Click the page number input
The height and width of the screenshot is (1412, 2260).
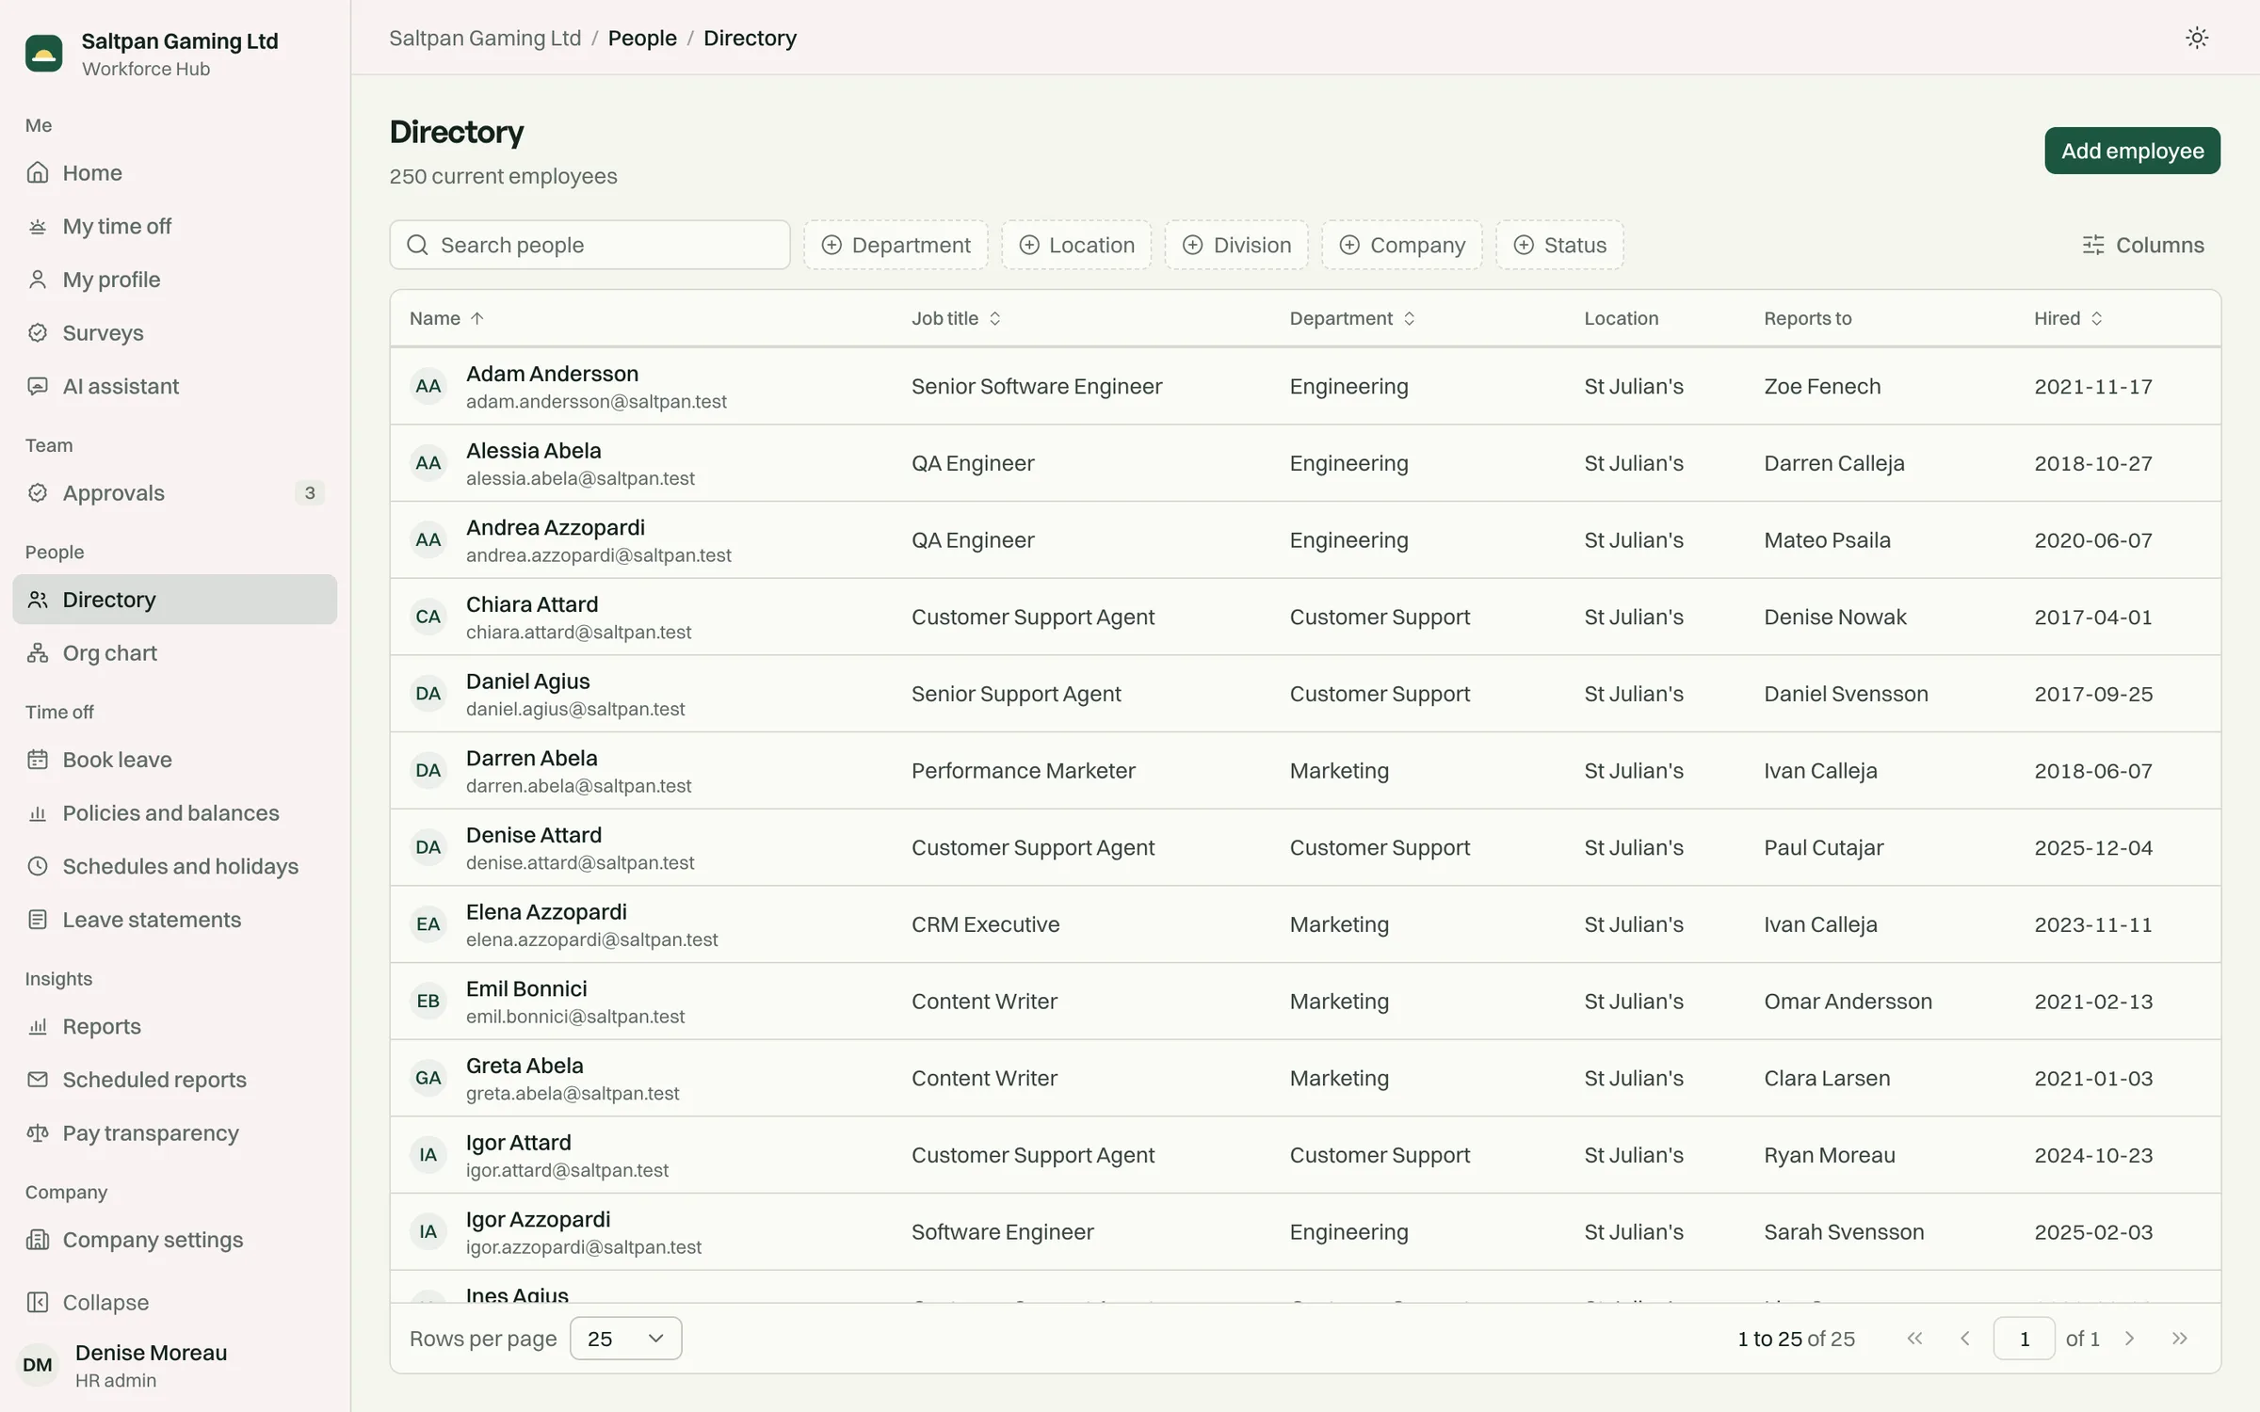pos(2024,1339)
